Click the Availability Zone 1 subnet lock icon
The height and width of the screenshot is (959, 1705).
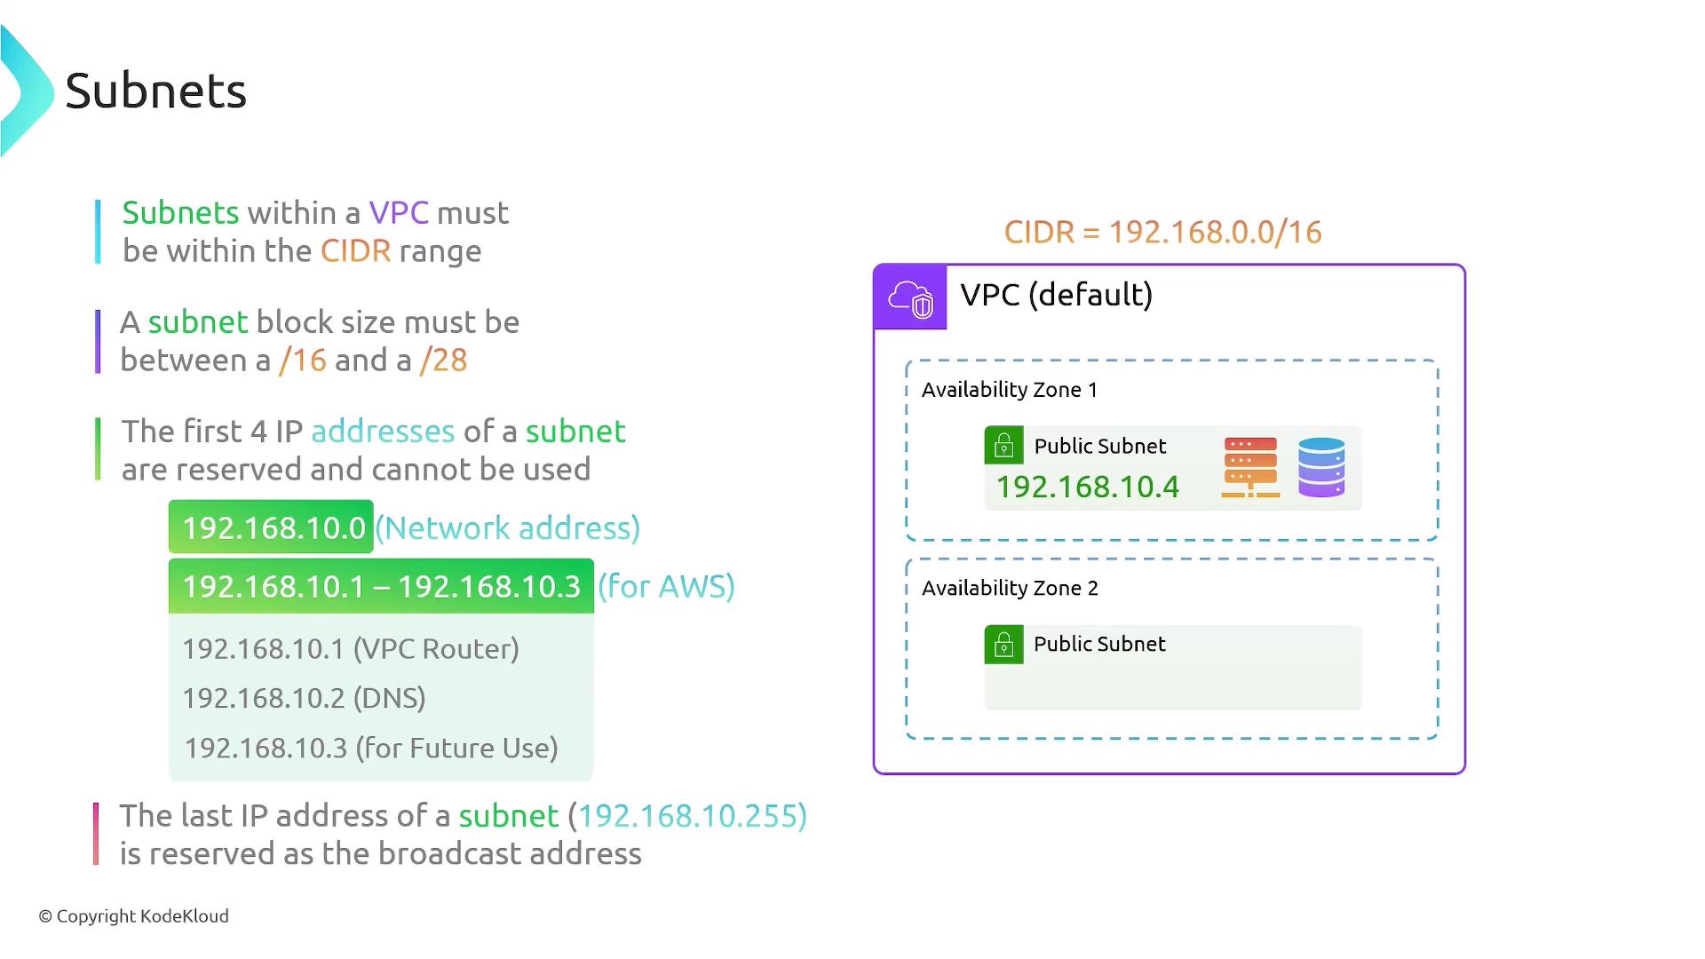(1003, 446)
